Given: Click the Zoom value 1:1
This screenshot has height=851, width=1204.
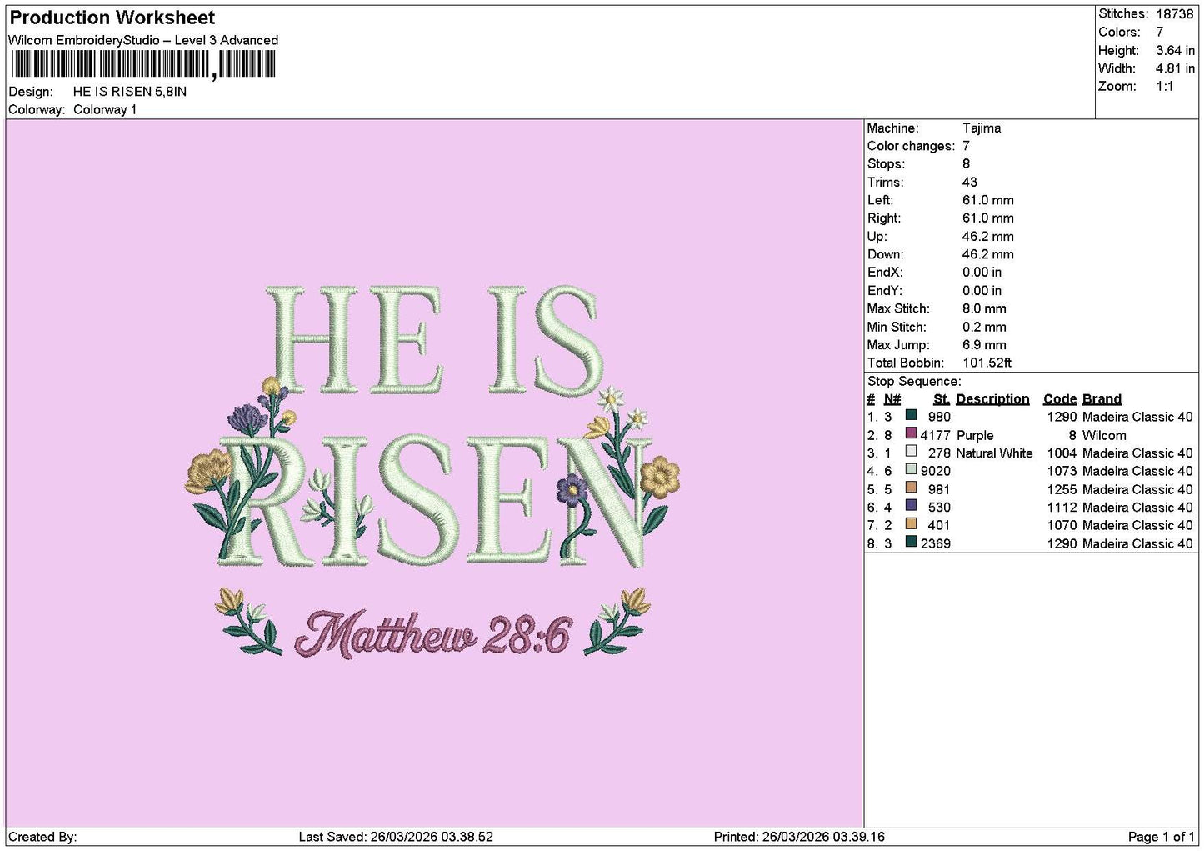Looking at the screenshot, I should [1164, 86].
